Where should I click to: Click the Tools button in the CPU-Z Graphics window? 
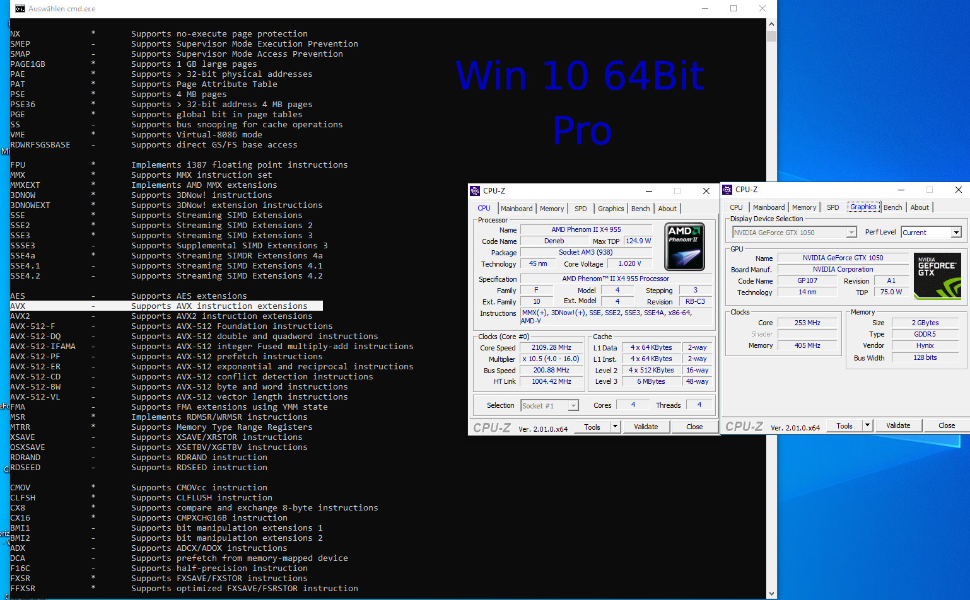844,425
